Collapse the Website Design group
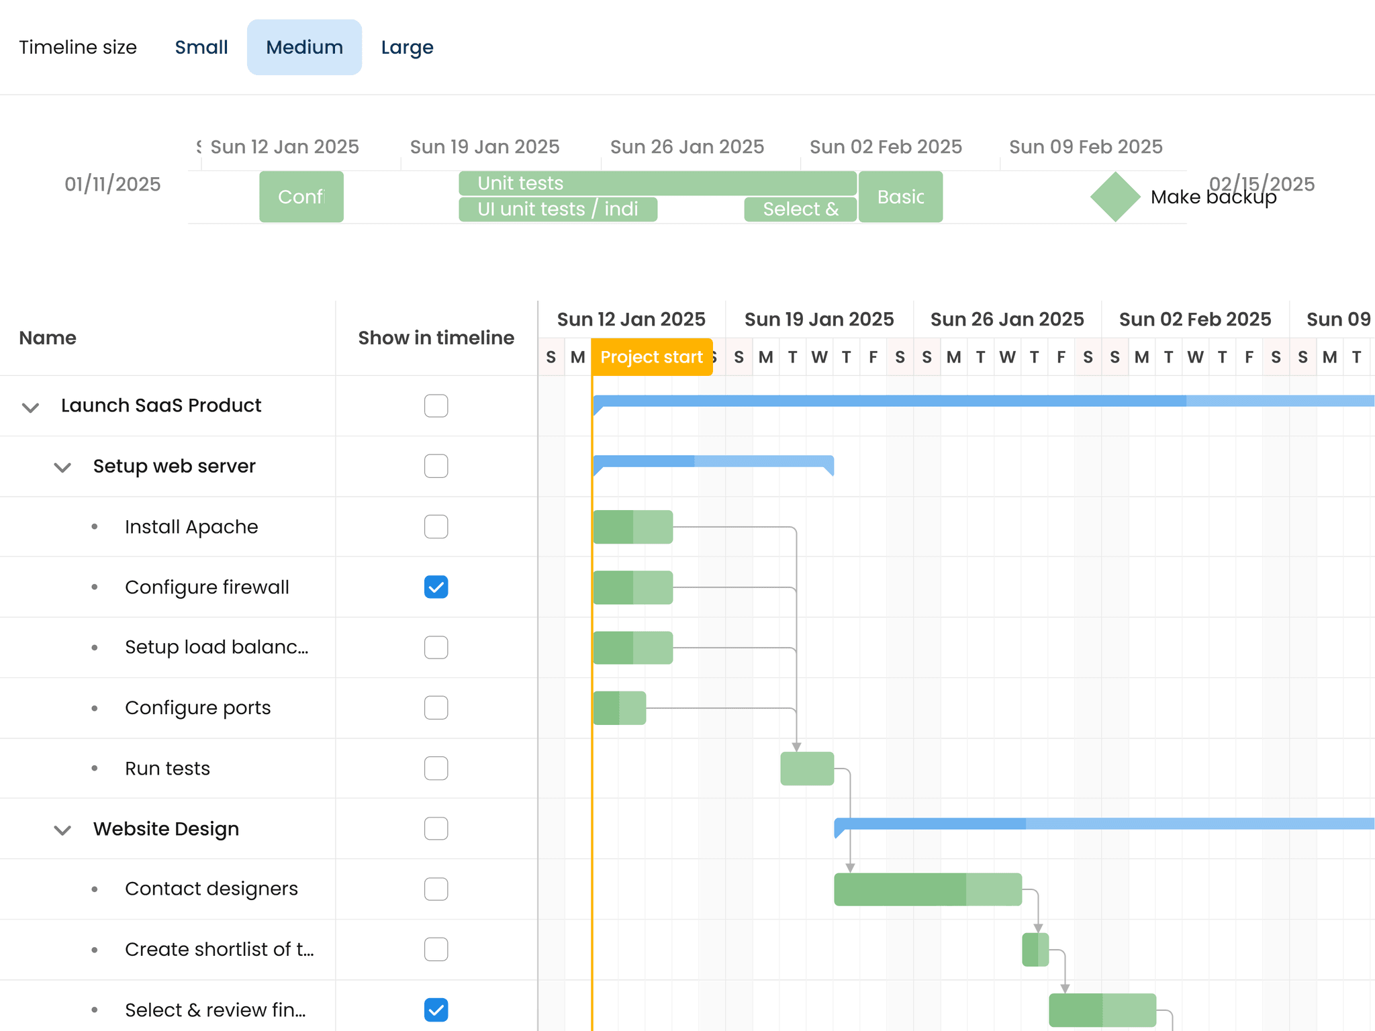This screenshot has height=1031, width=1375. 62,830
